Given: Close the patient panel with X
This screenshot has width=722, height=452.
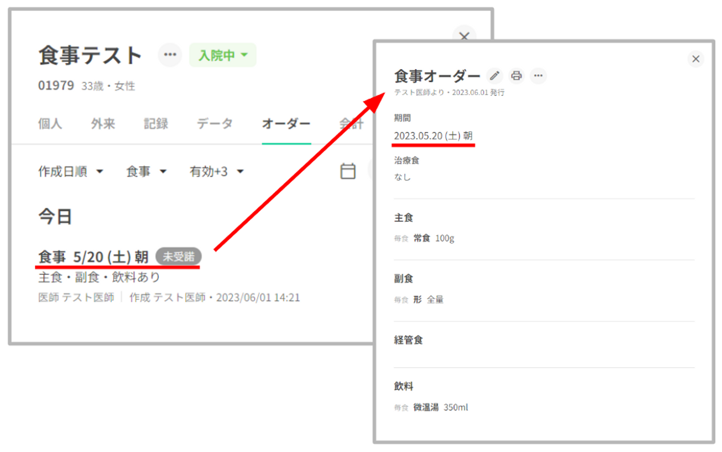Looking at the screenshot, I should coord(464,36).
